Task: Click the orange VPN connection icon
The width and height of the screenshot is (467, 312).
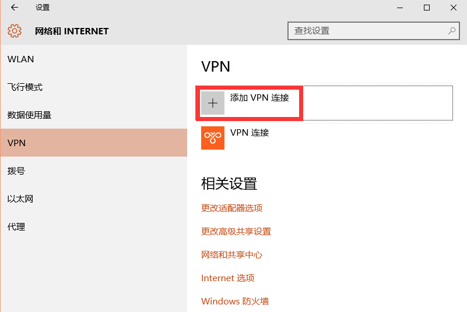Action: click(213, 138)
